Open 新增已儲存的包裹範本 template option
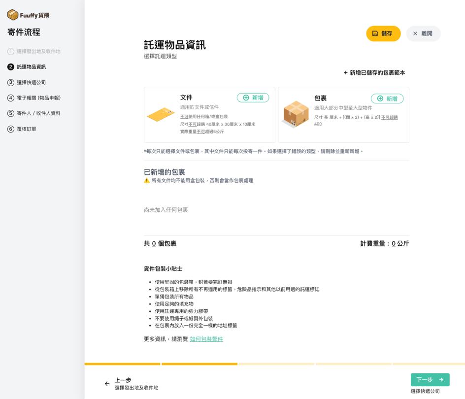This screenshot has width=465, height=399. (x=374, y=72)
